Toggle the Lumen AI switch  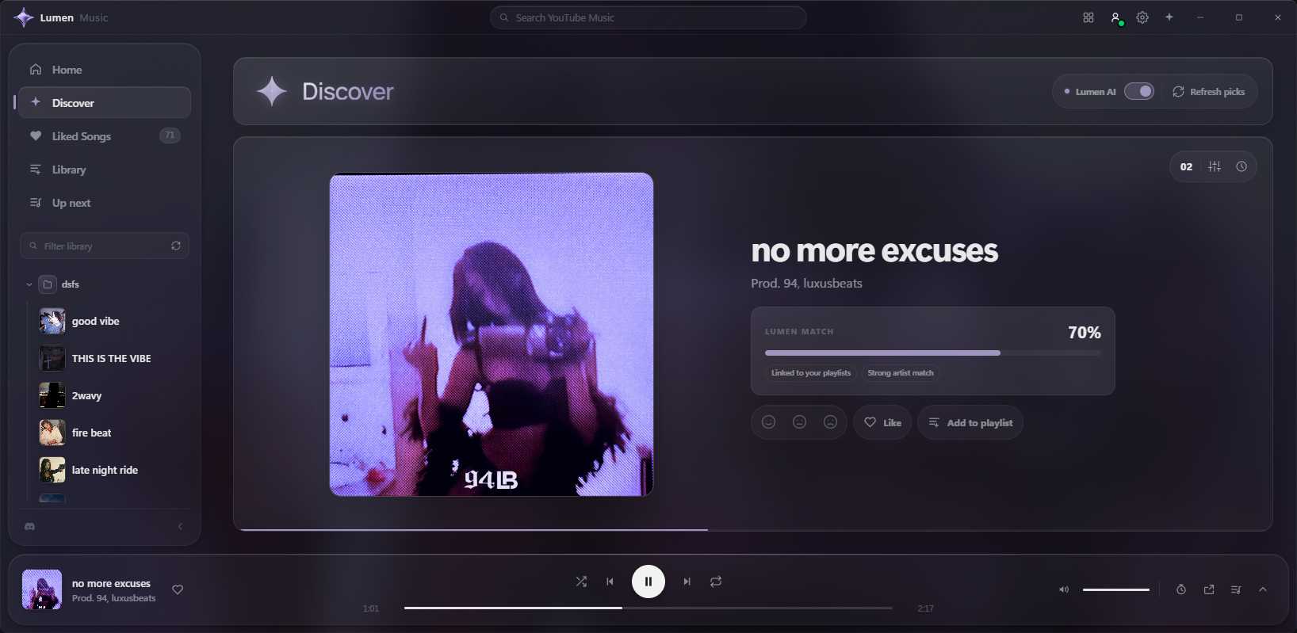pos(1139,91)
